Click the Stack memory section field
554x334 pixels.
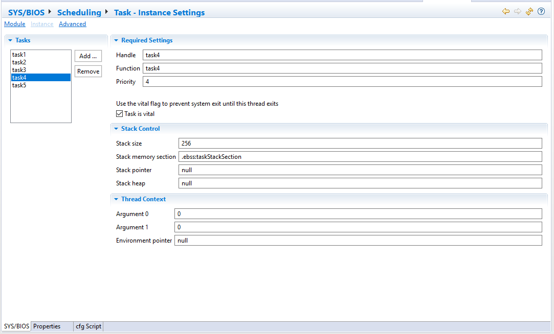pyautogui.click(x=361, y=157)
